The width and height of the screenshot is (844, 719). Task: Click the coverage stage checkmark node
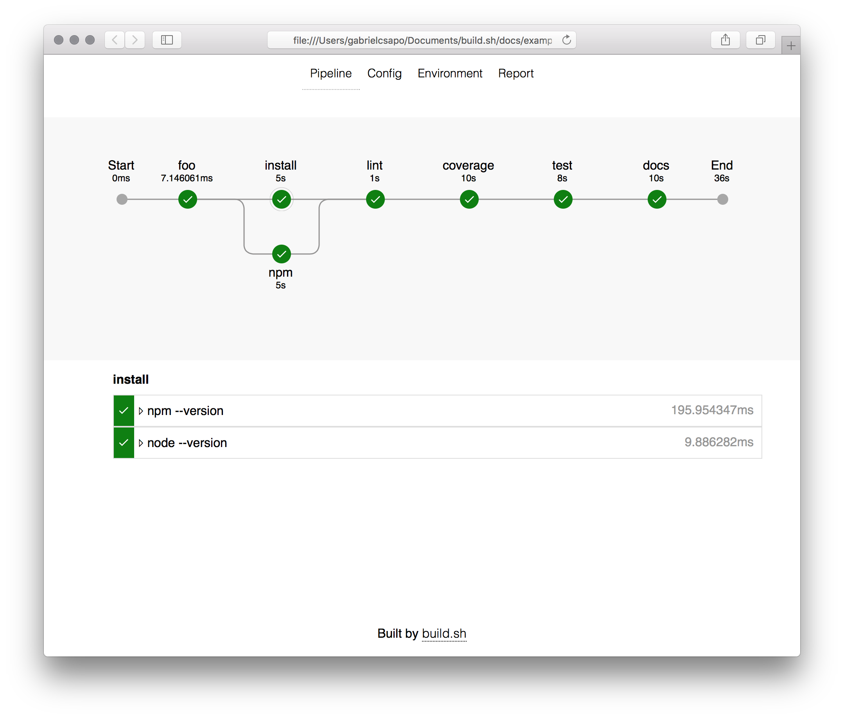click(469, 199)
